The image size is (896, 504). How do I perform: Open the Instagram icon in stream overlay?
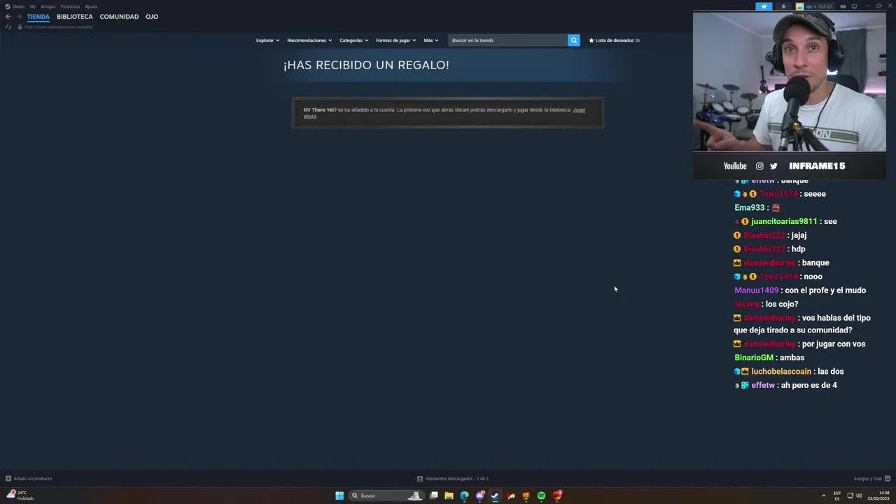[759, 166]
